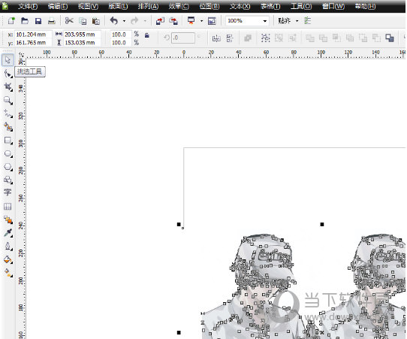Click the y position field 161.765 mm
Viewport: 407px width, 339px height.
(x=33, y=42)
